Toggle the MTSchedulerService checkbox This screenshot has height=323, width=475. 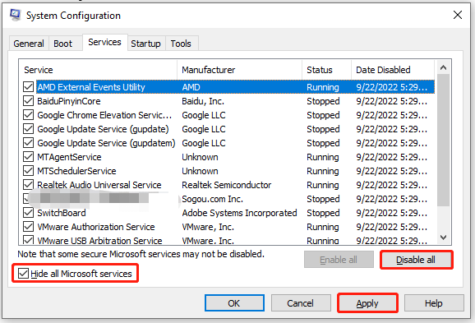pyautogui.click(x=28, y=171)
